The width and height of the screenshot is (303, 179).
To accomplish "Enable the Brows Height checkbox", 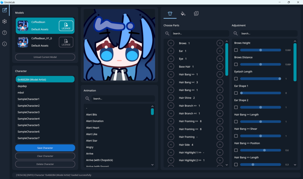I will click(236, 50).
